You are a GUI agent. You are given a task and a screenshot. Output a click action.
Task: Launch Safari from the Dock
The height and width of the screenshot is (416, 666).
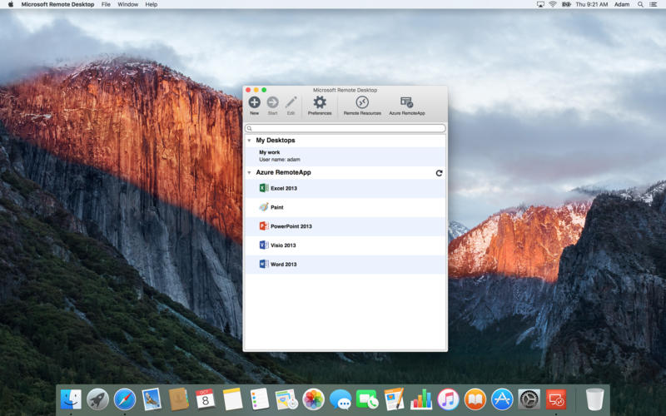(x=124, y=399)
